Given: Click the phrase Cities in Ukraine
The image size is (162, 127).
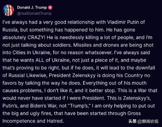Looking at the screenshot, I should [31, 53].
